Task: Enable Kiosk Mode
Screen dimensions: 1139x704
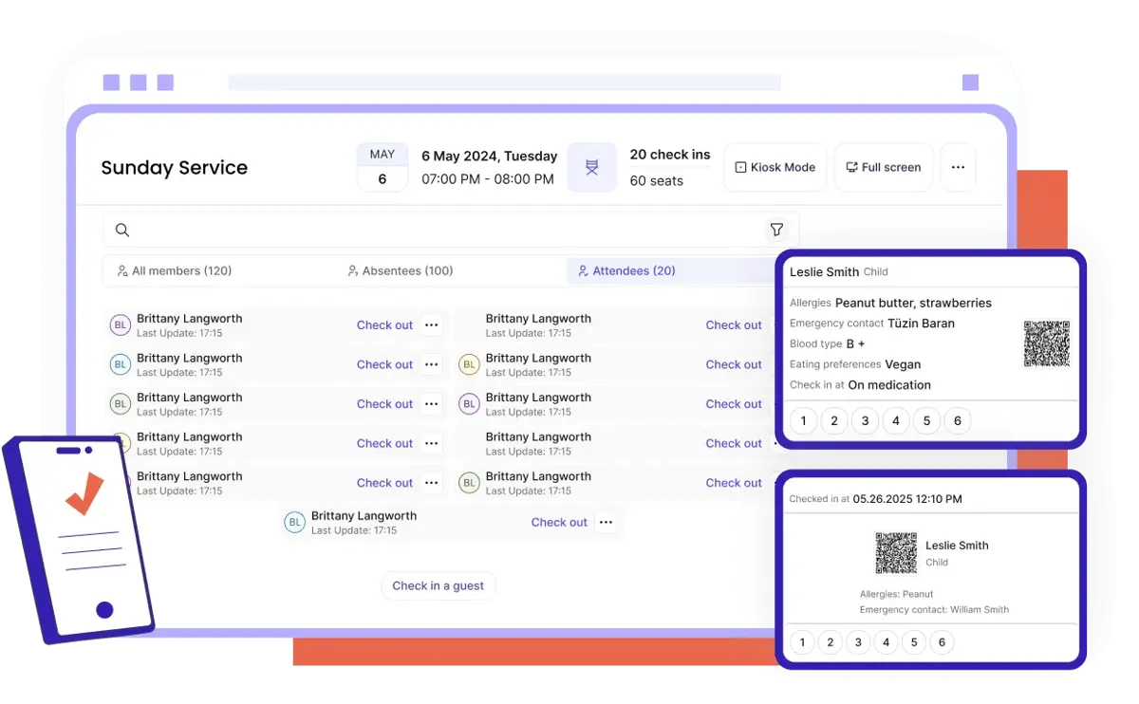Action: click(x=775, y=167)
